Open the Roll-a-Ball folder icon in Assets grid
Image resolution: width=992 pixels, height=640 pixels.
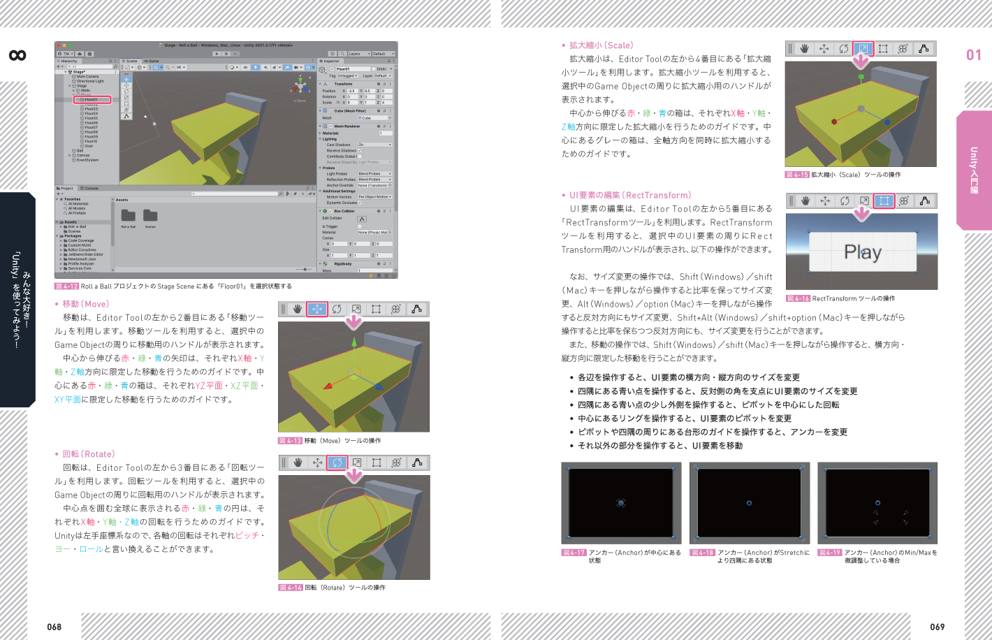pyautogui.click(x=129, y=216)
